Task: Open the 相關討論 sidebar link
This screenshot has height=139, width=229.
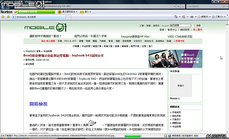Action: coord(176,123)
